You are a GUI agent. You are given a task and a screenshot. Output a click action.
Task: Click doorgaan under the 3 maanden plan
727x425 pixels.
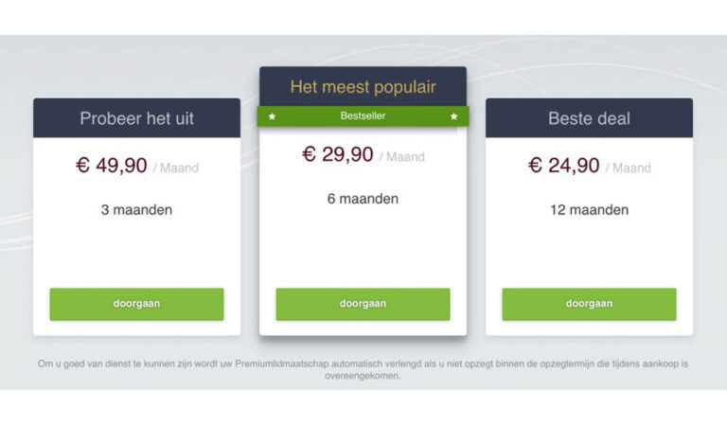point(136,304)
